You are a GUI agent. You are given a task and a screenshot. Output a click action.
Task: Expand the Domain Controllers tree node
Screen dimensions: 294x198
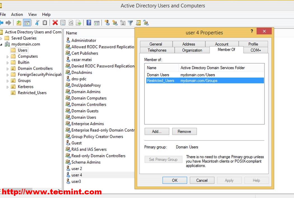point(8,69)
